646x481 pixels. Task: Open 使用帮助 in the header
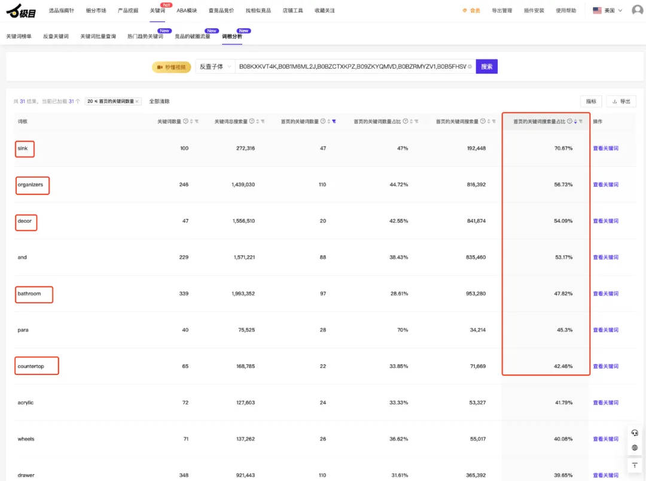[566, 10]
